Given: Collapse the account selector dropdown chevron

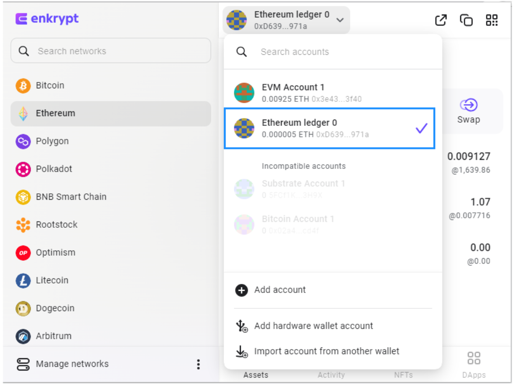Looking at the screenshot, I should [x=340, y=20].
